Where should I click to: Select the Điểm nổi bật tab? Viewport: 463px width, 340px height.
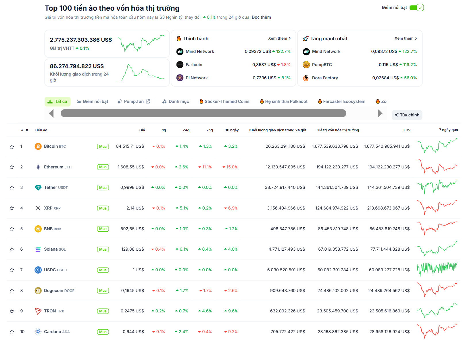[92, 101]
